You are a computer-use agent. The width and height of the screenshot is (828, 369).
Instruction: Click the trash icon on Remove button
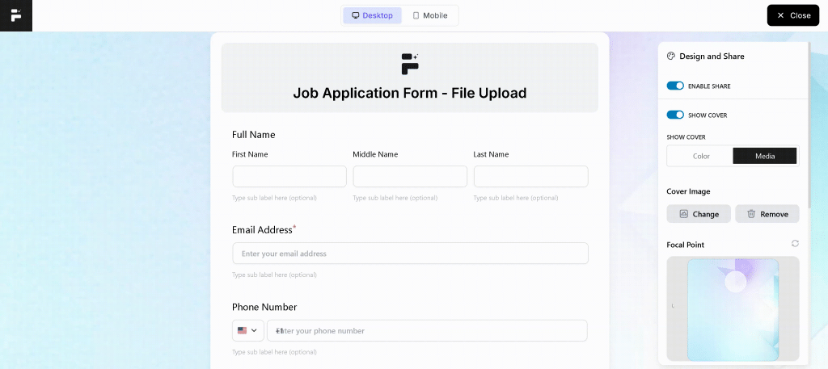(751, 213)
